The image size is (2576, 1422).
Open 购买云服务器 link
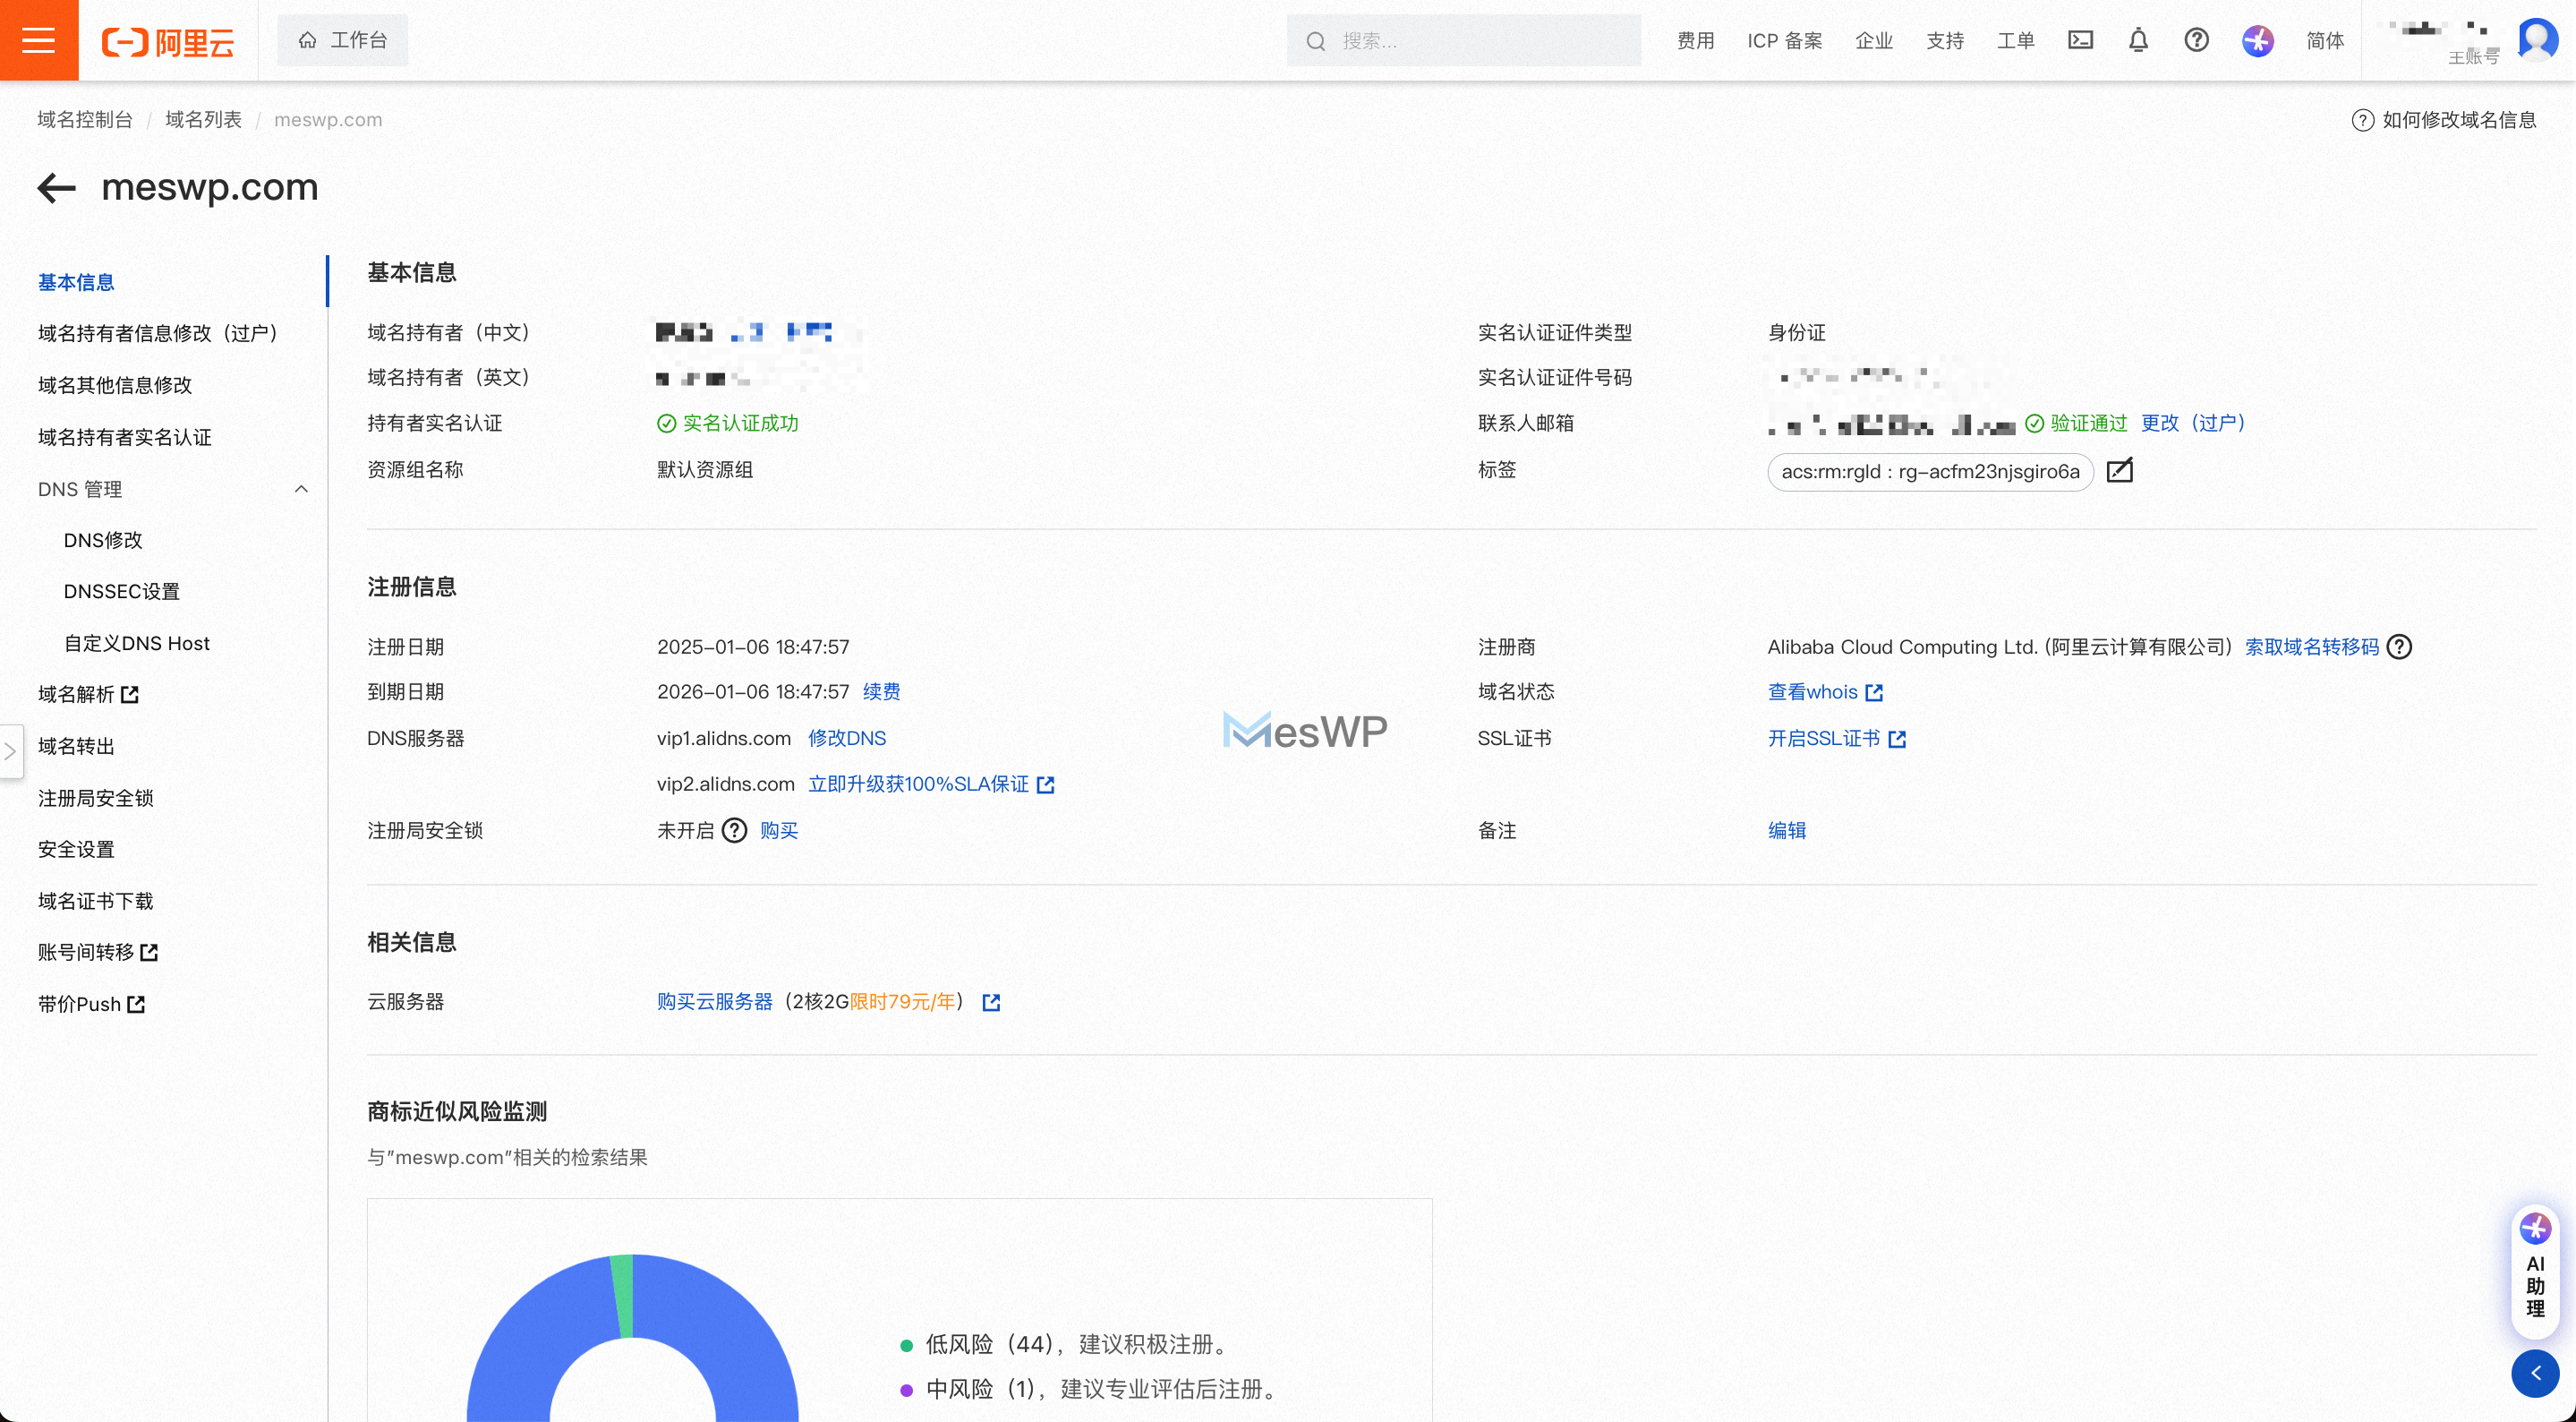click(x=714, y=1003)
